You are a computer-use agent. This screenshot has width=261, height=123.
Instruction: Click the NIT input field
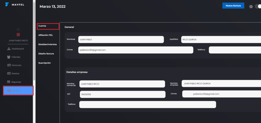coord(123,94)
